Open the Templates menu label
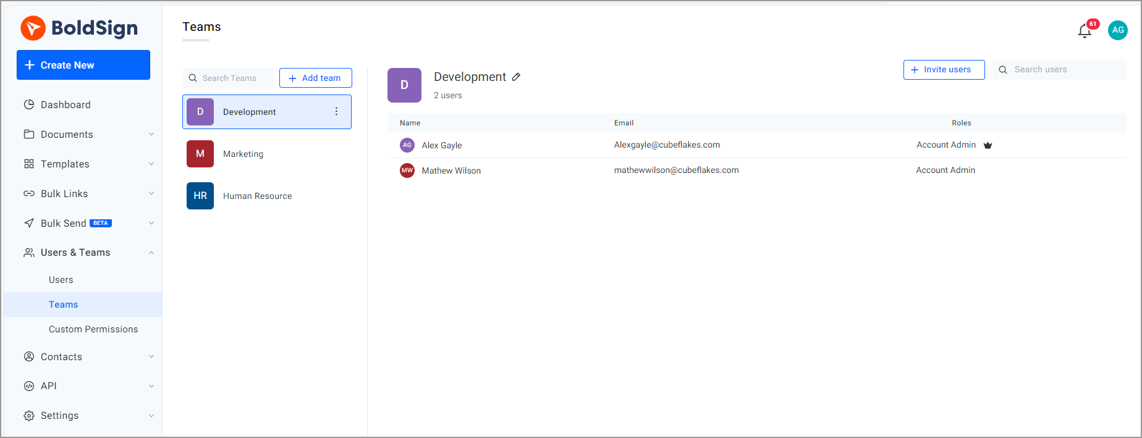1142x438 pixels. [x=65, y=164]
